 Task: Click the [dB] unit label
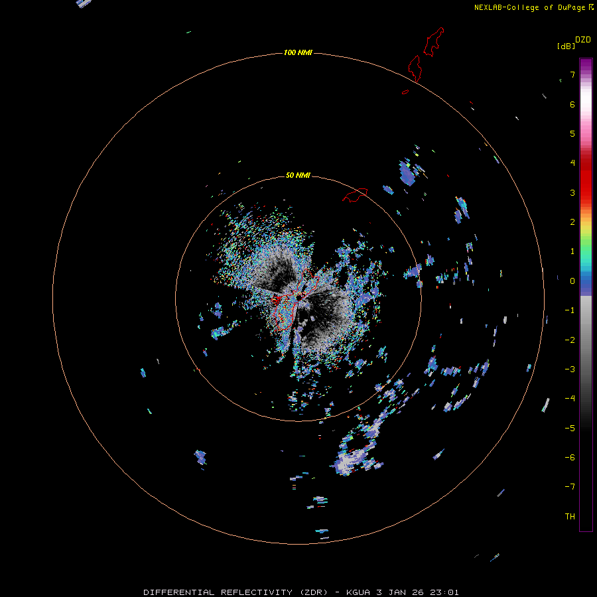pos(566,46)
